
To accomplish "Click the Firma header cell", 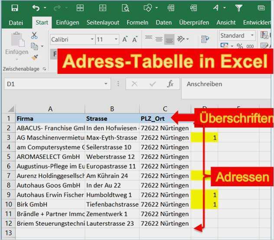I will [50, 118].
